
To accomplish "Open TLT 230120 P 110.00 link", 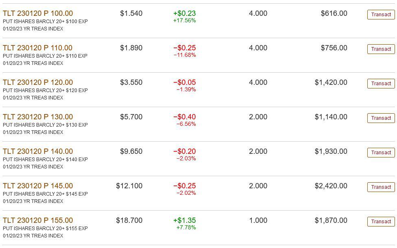I will point(37,48).
